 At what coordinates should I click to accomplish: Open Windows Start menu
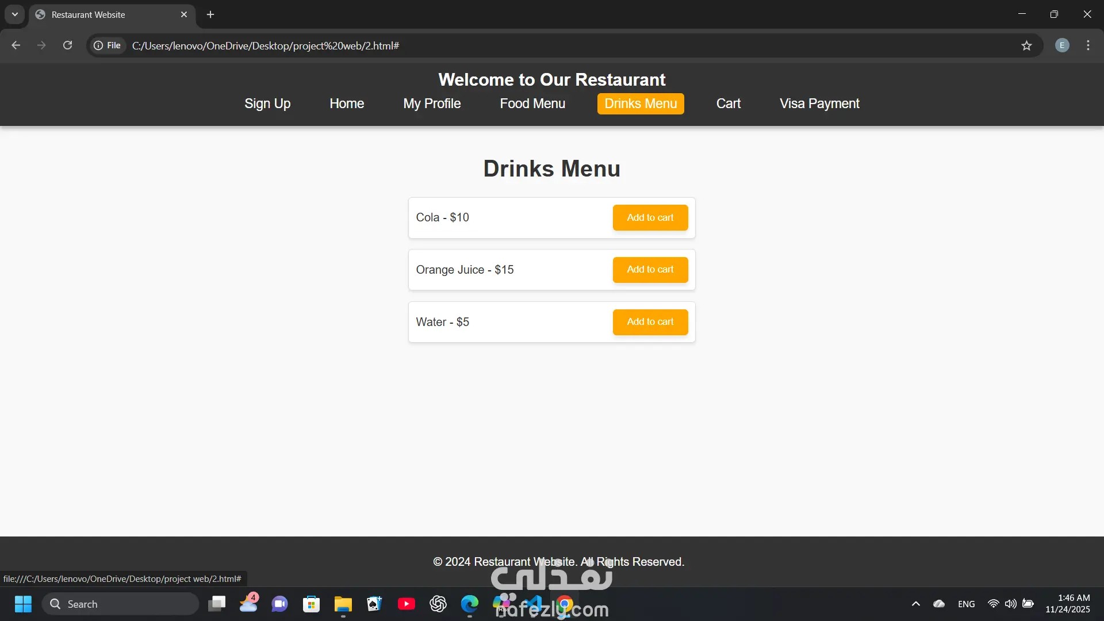coord(23,604)
